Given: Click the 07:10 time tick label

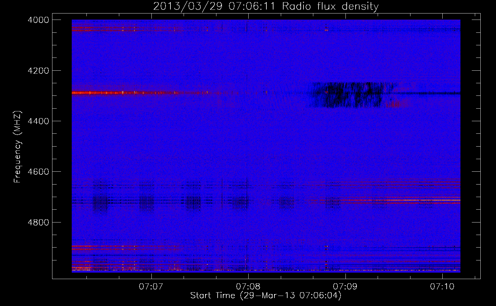Looking at the screenshot, I should coord(442,286).
